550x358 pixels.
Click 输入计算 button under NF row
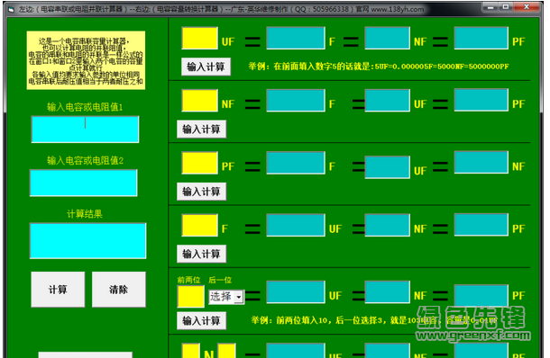pyautogui.click(x=201, y=130)
